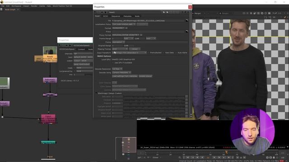Open the Global frame range dropdown
Screen dimensions: 289x162
coord(157,157)
